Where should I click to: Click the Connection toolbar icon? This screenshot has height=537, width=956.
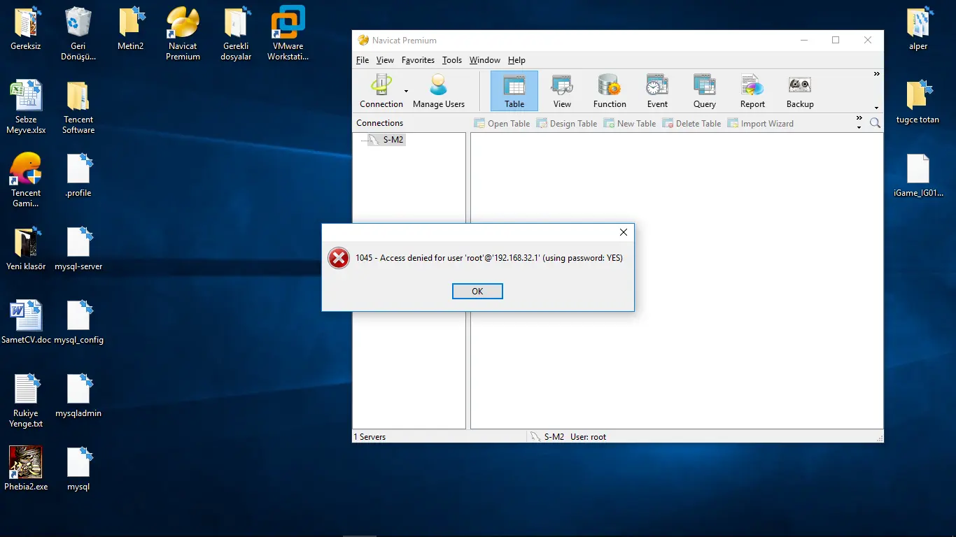381,91
